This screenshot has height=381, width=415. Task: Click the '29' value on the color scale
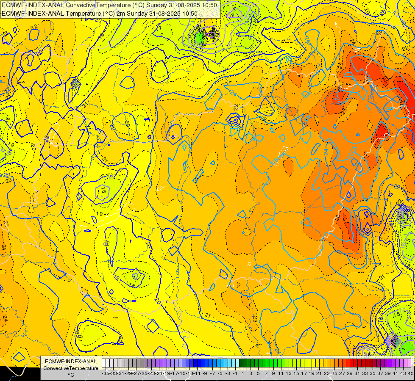coord(350,373)
